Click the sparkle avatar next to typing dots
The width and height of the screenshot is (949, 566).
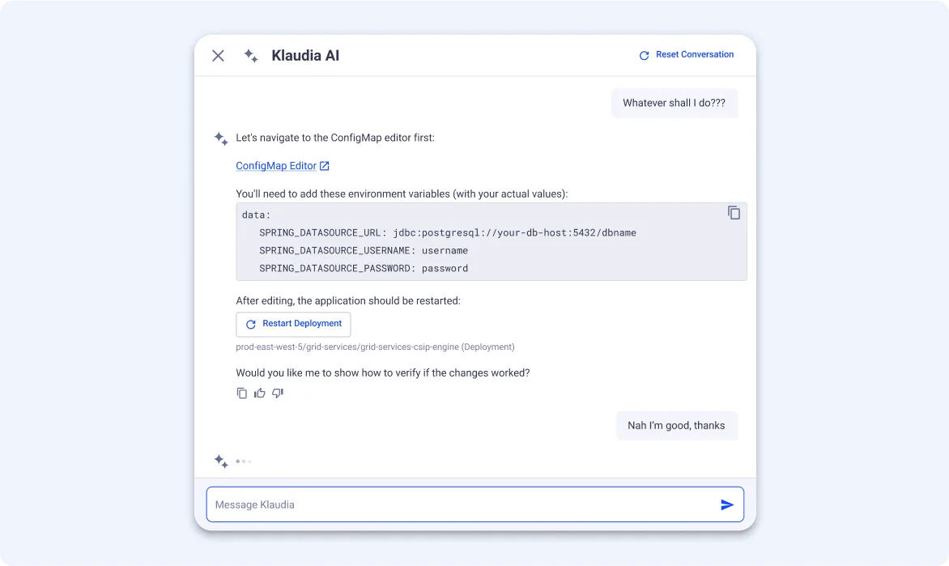[x=220, y=462]
